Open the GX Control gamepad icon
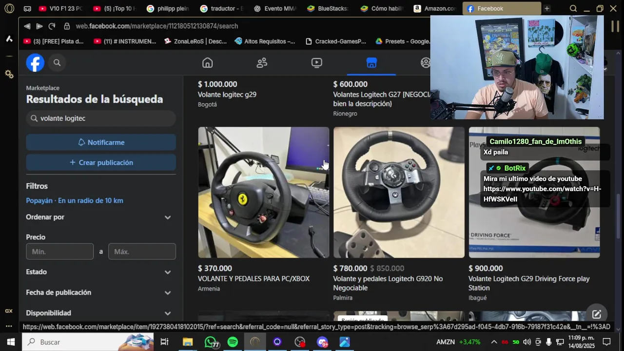Image resolution: width=624 pixels, height=351 pixels. click(x=27, y=8)
